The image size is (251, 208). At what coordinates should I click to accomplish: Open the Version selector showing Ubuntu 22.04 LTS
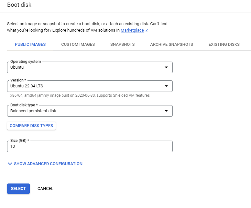pos(90,86)
